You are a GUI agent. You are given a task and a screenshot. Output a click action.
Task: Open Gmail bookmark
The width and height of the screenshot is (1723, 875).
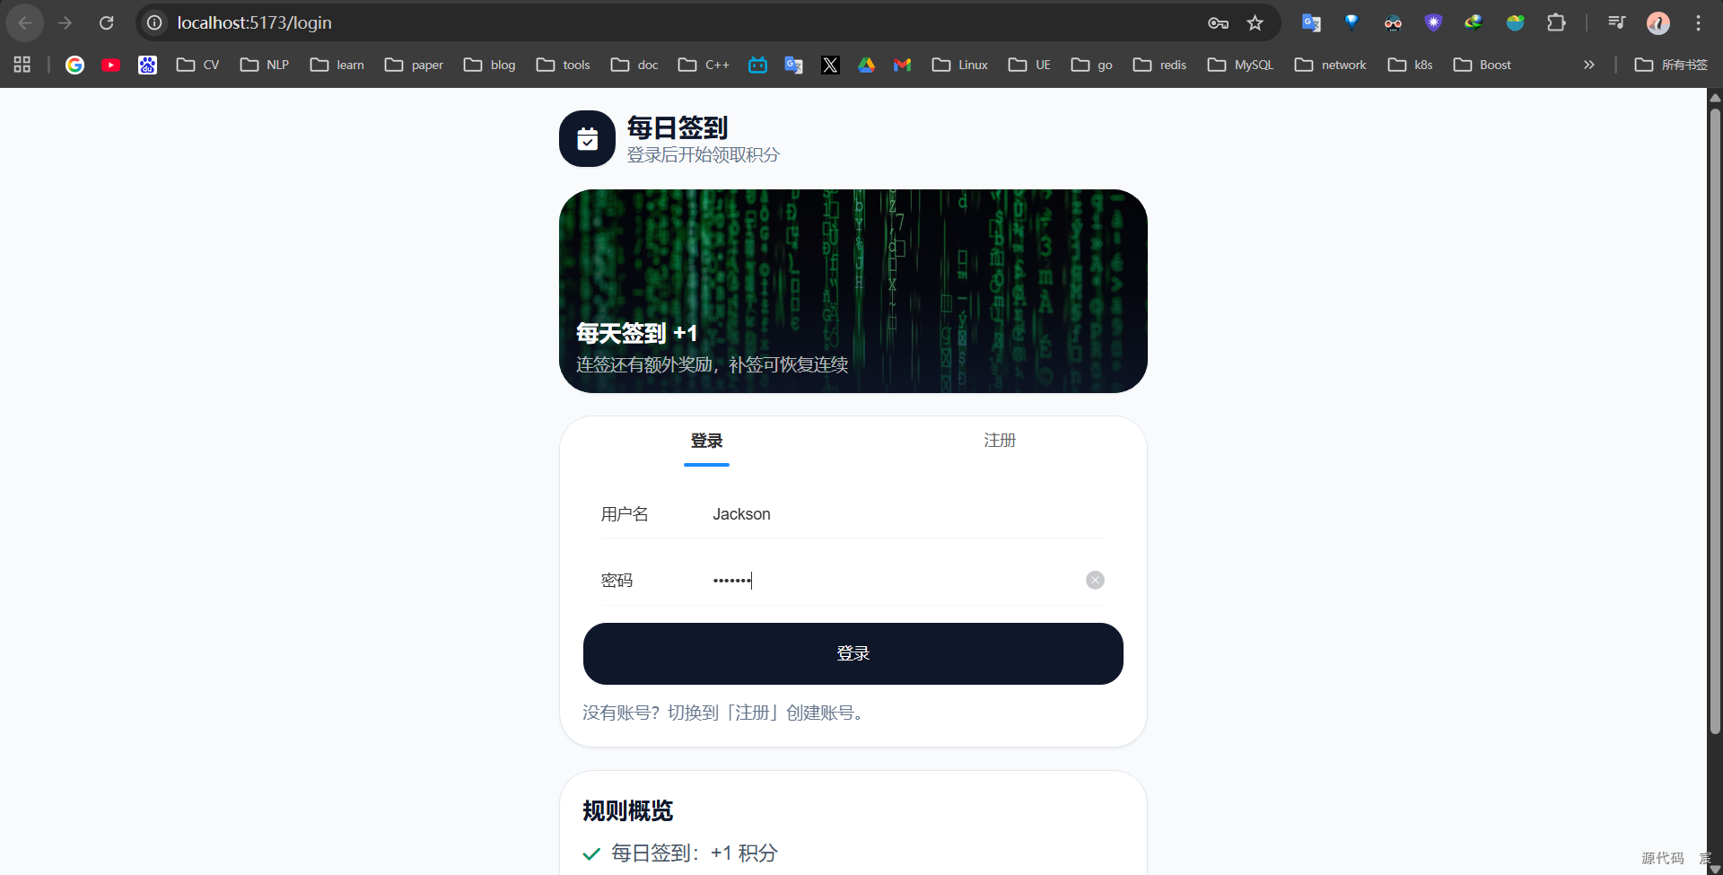902,65
